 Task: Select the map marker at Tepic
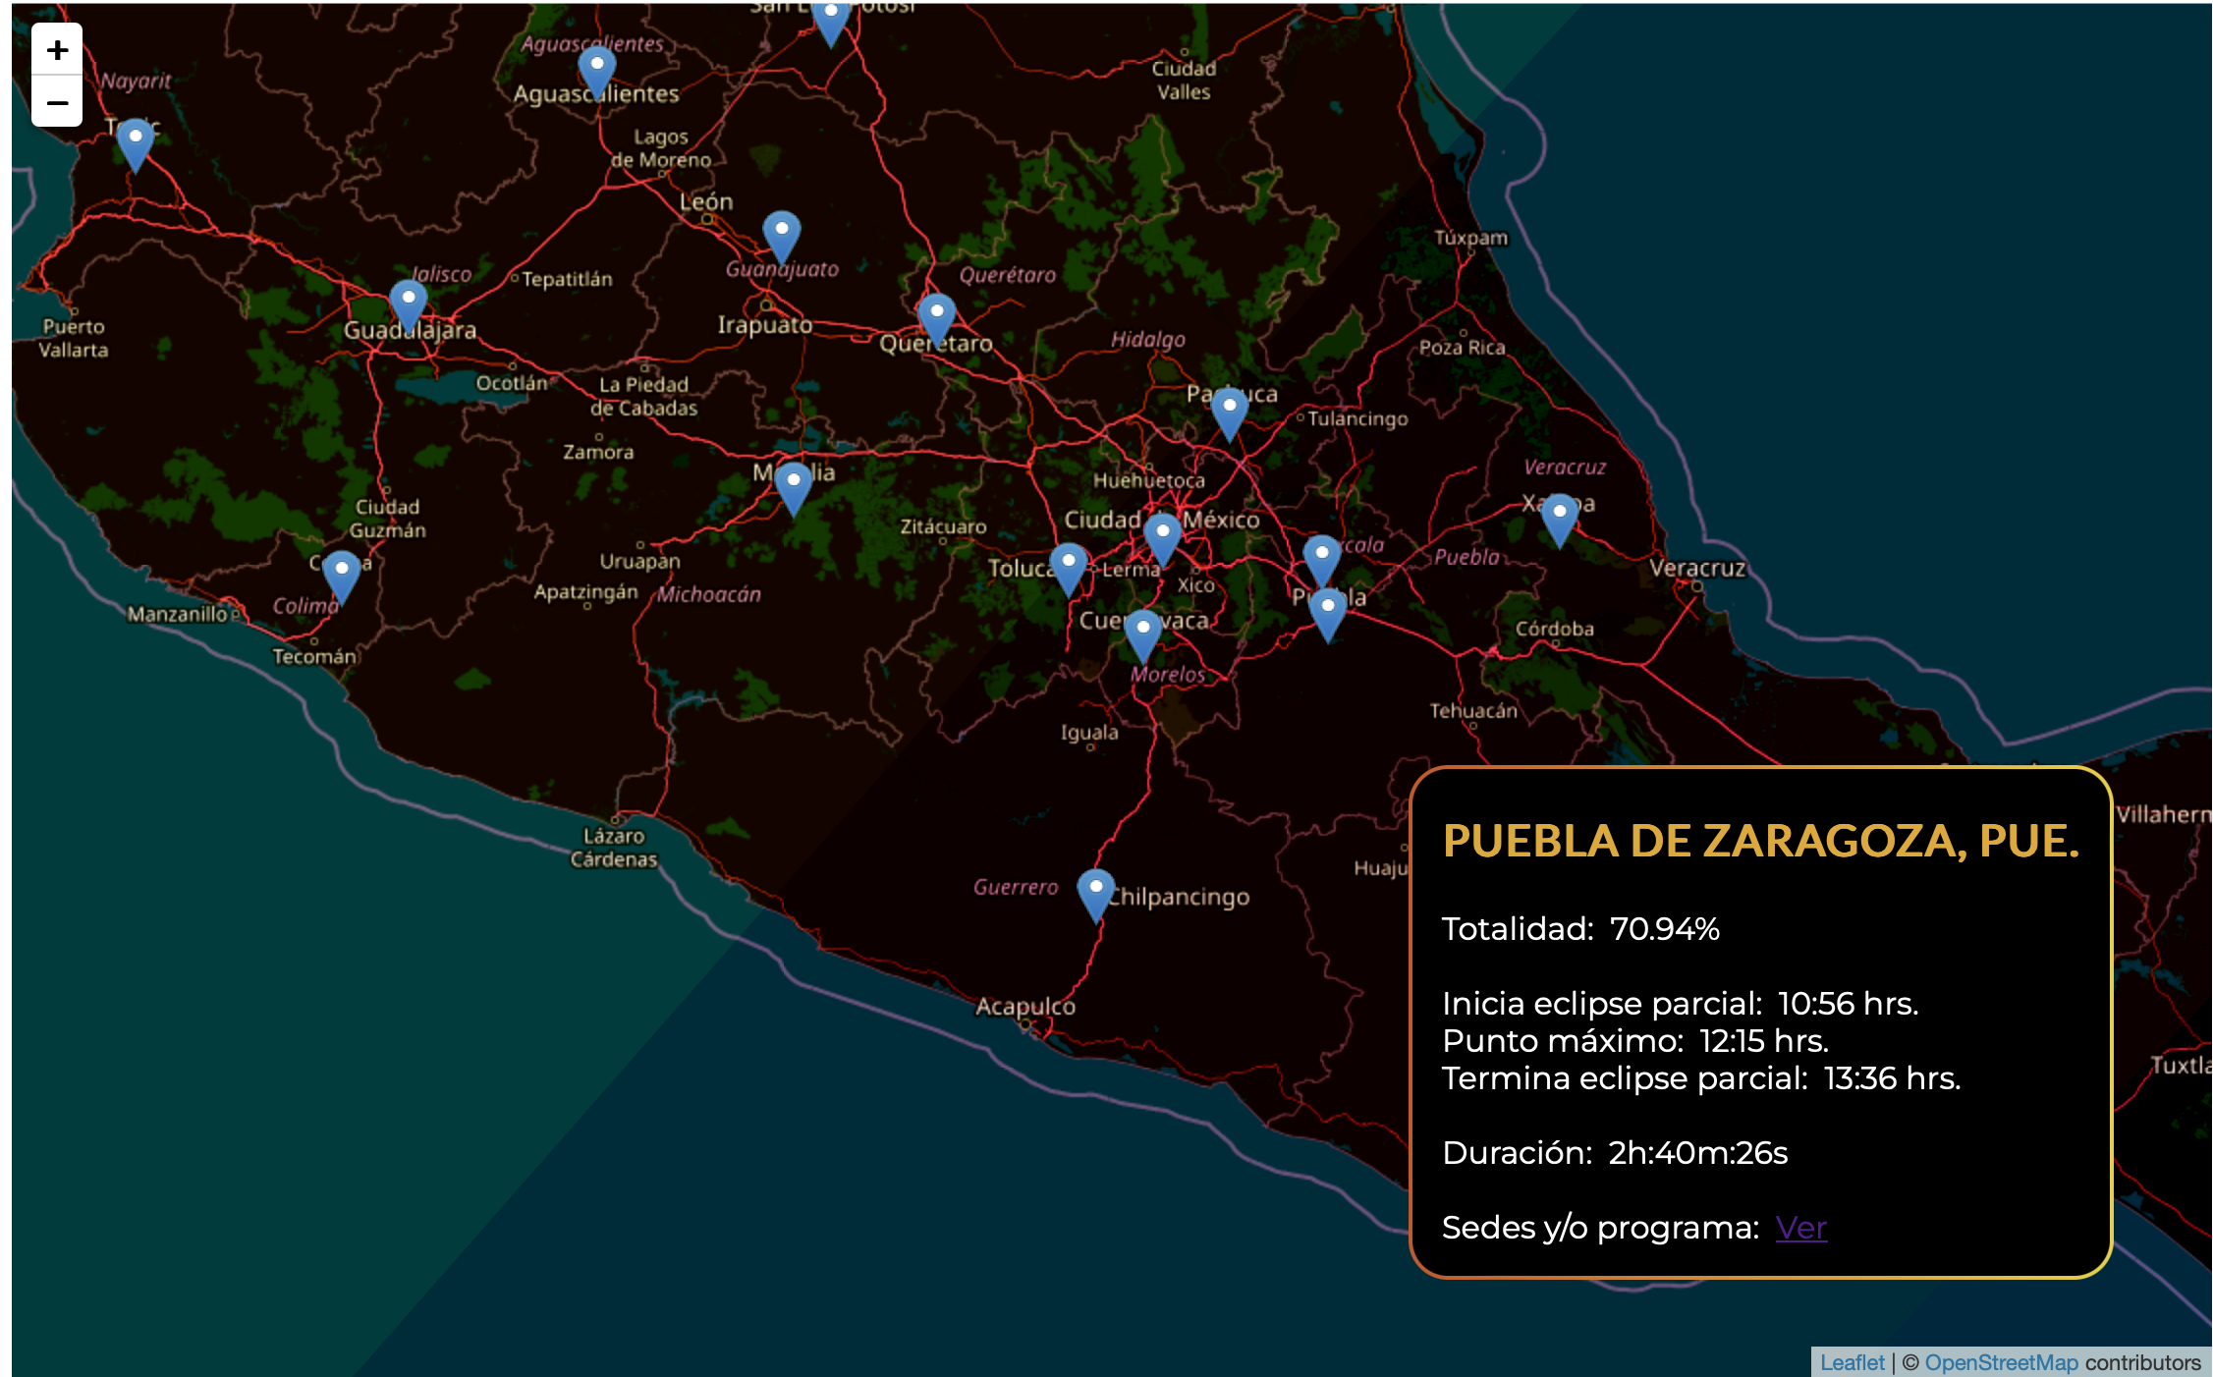[136, 144]
